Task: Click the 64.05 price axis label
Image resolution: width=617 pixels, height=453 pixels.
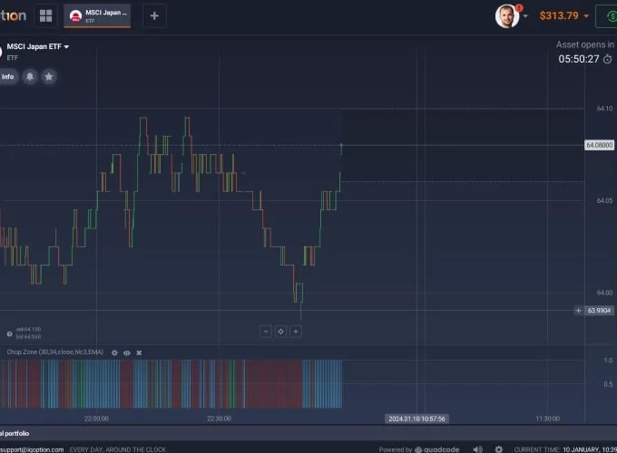Action: coord(604,201)
